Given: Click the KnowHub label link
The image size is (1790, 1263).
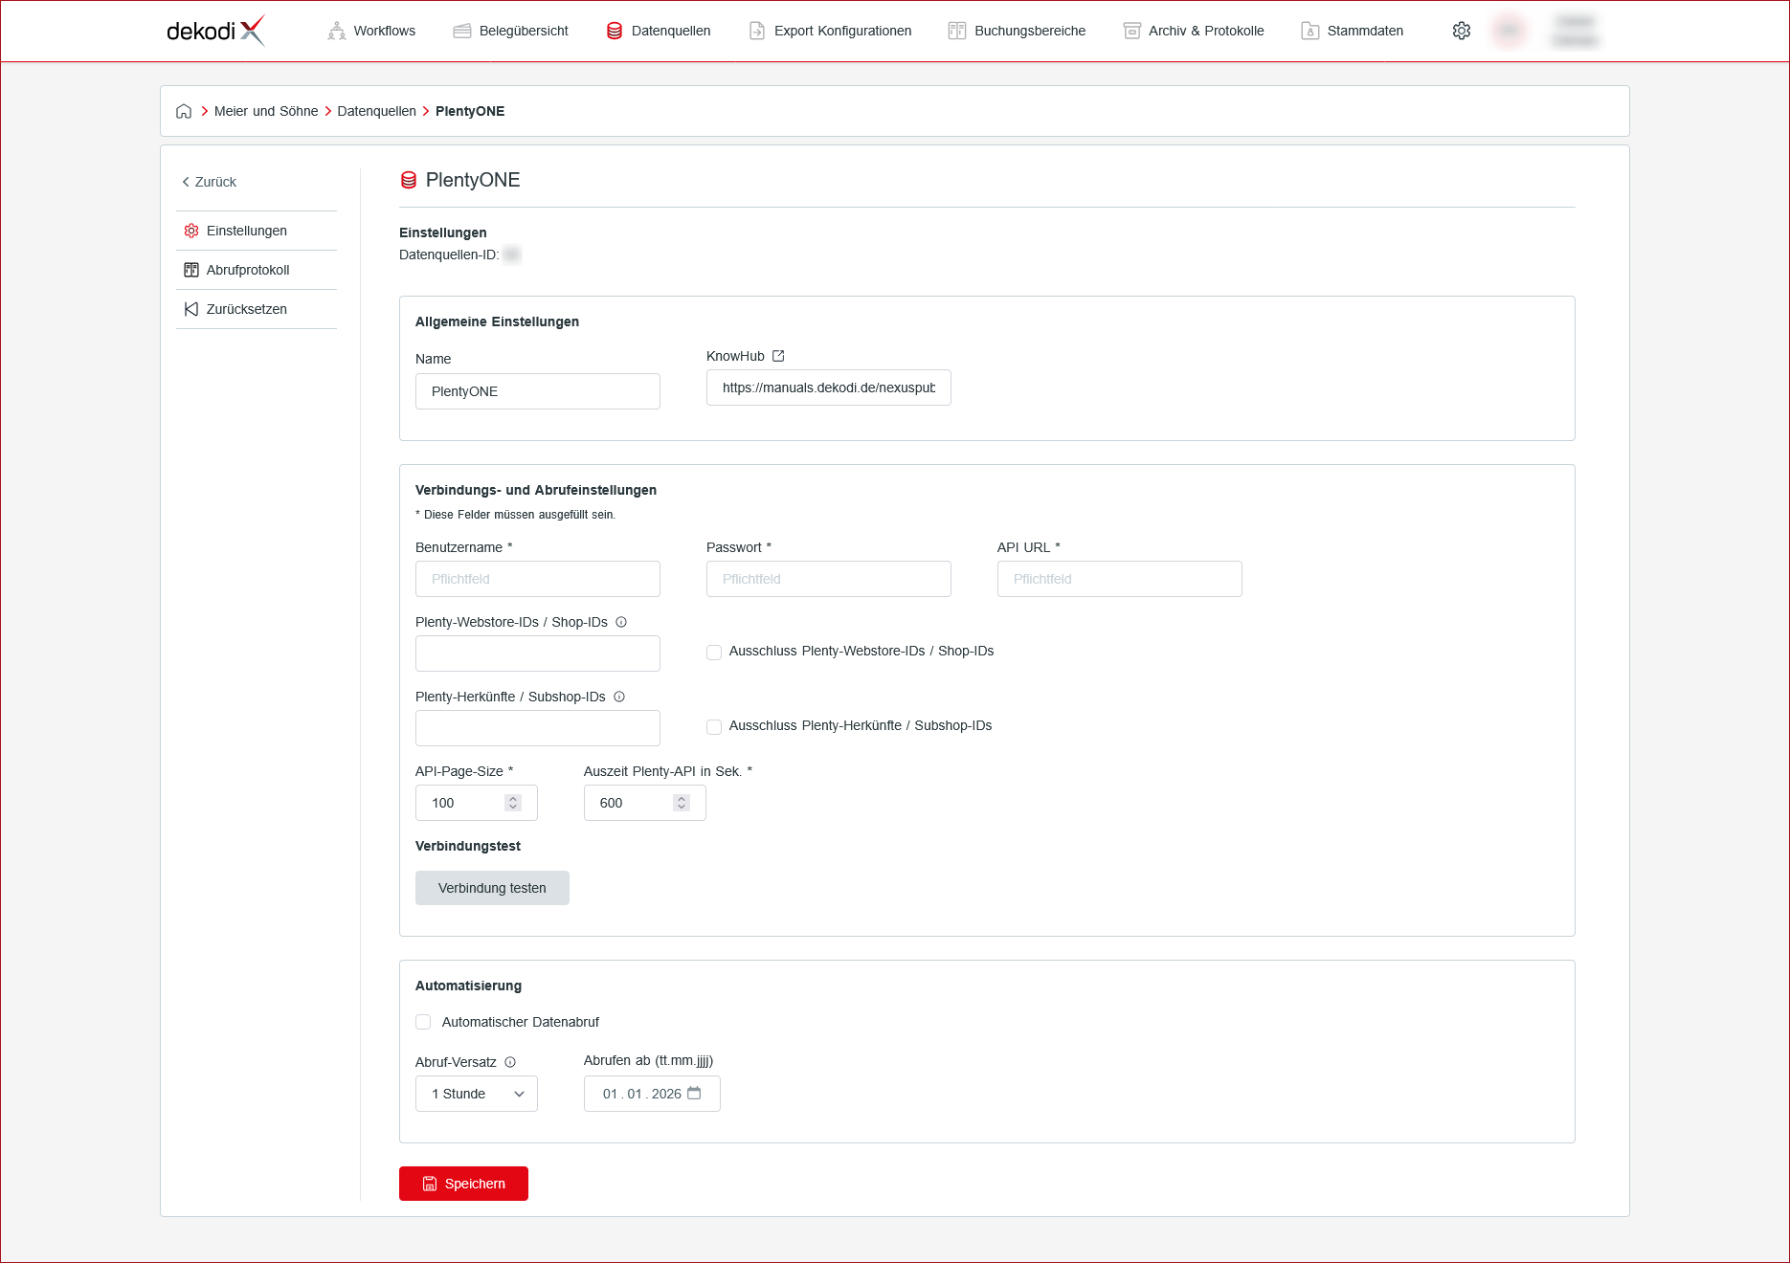Looking at the screenshot, I should pyautogui.click(x=735, y=356).
